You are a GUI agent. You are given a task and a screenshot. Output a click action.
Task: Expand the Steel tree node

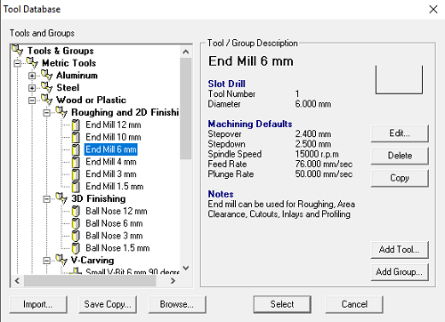click(x=32, y=88)
